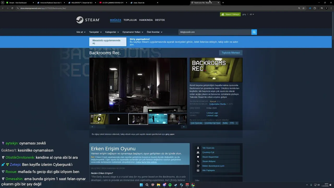Open Windows taskbar search icon
334x188 pixels.
(147, 185)
